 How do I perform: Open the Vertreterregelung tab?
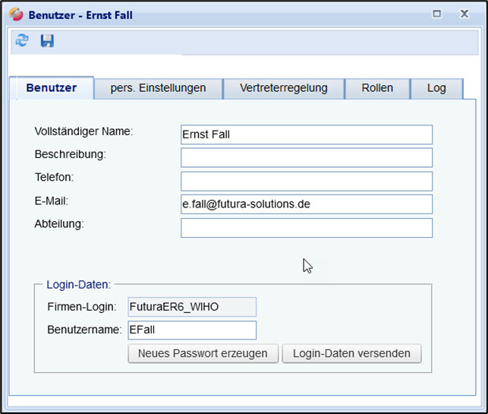[283, 88]
